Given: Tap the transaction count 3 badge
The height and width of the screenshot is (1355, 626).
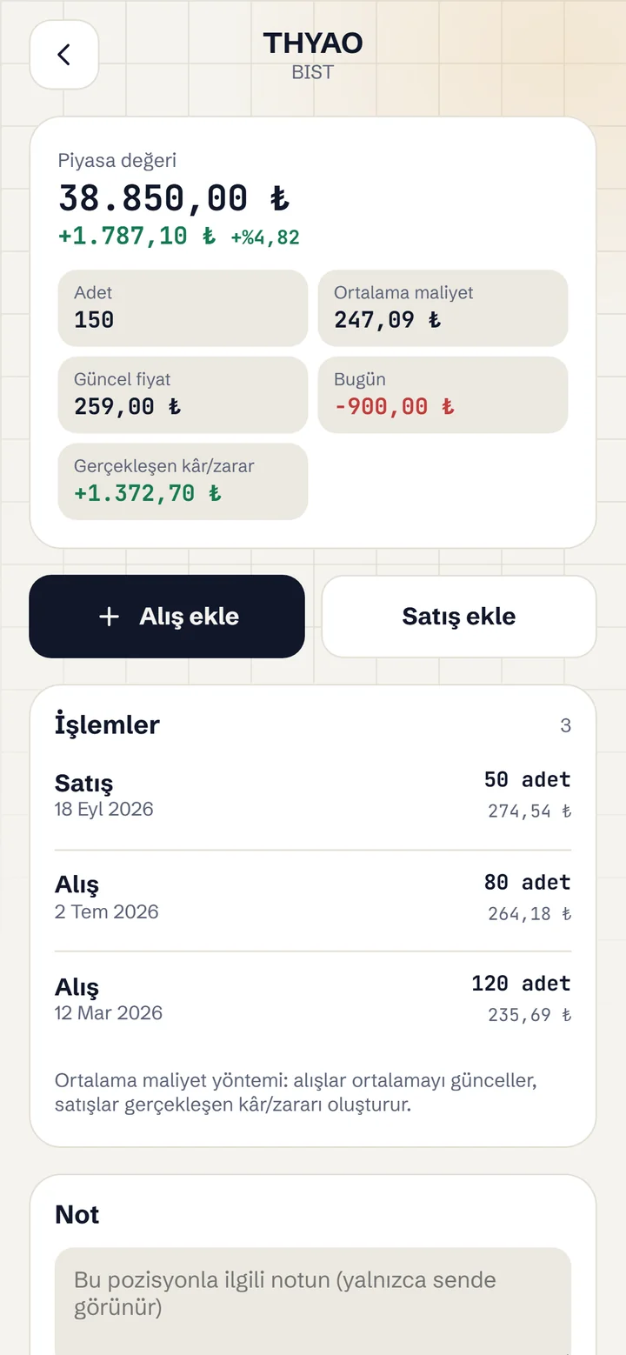Looking at the screenshot, I should [x=566, y=725].
